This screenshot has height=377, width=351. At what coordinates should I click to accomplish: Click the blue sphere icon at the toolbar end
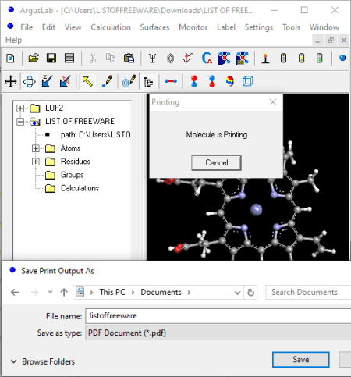(x=342, y=58)
